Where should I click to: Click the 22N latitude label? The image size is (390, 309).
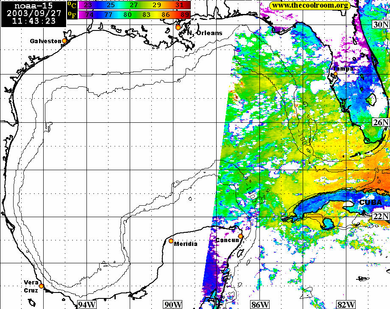pos(381,216)
